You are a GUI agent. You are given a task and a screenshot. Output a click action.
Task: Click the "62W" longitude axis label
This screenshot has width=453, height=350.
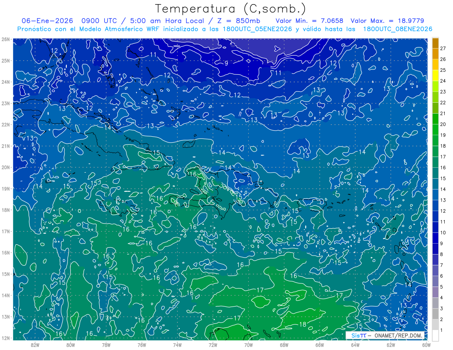coord(391,345)
